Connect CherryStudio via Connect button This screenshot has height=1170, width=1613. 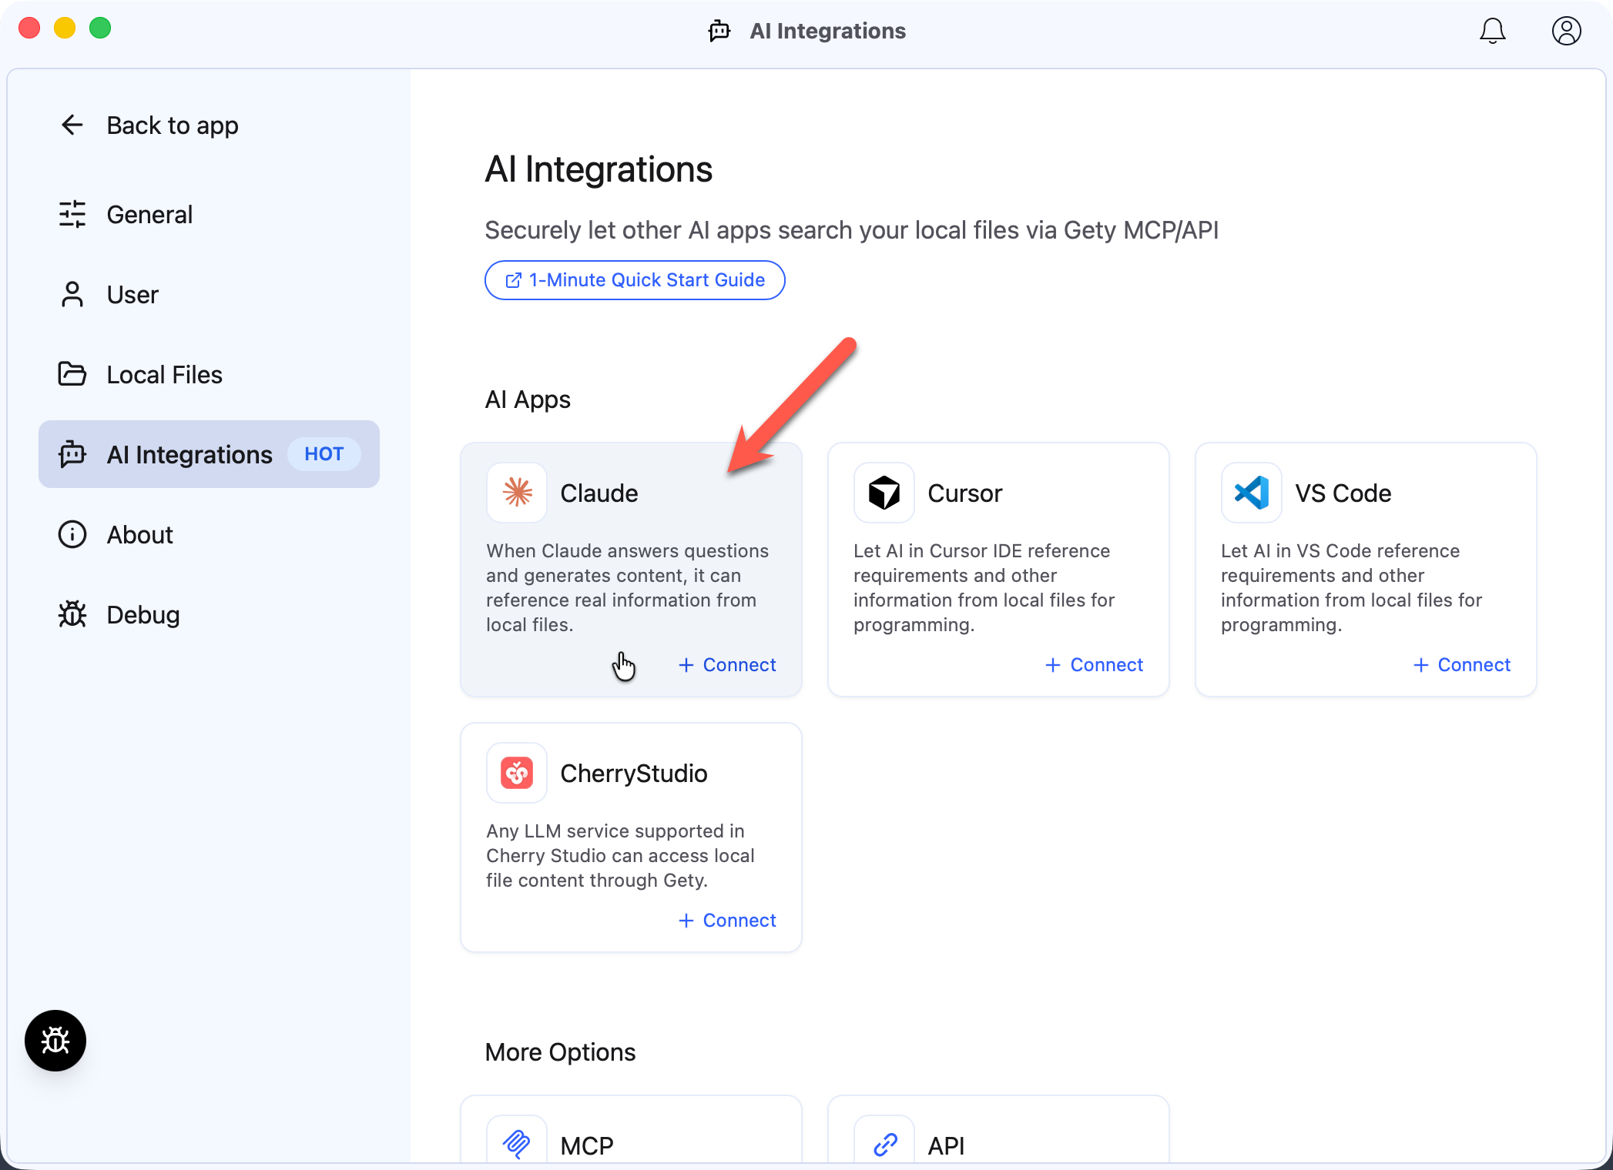pos(726,920)
